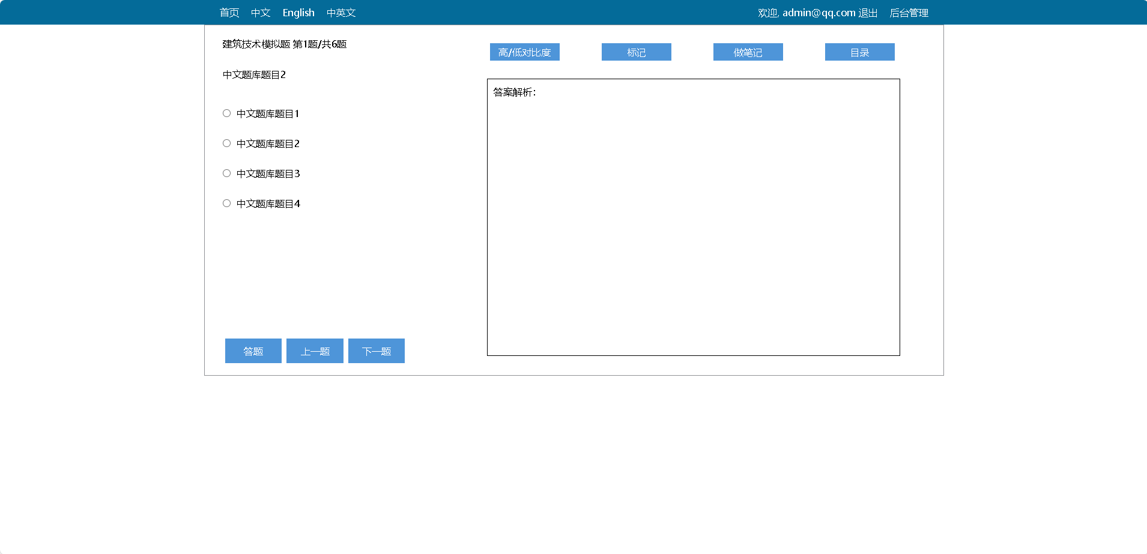This screenshot has width=1147, height=554.
Task: Click the 答题 submit answer button
Action: click(253, 351)
